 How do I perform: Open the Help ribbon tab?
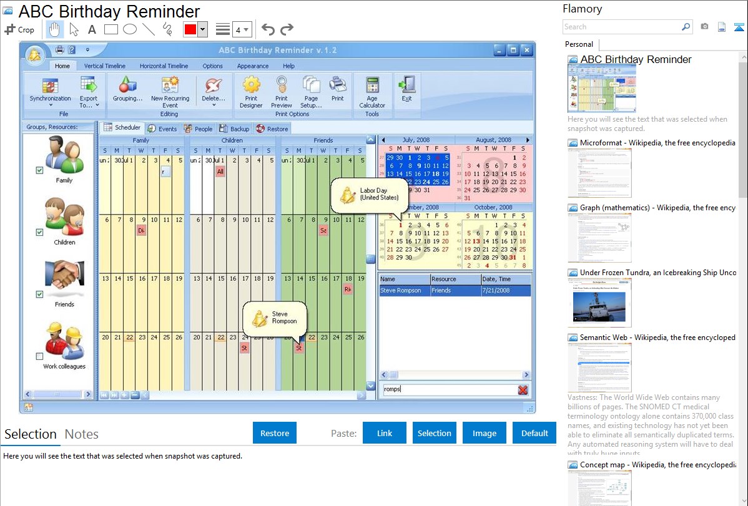coord(288,66)
